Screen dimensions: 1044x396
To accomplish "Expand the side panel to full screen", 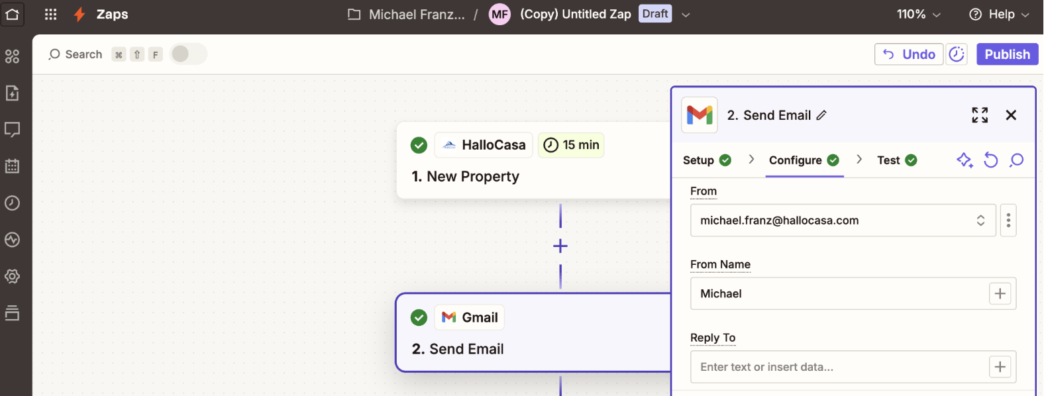I will coord(980,115).
